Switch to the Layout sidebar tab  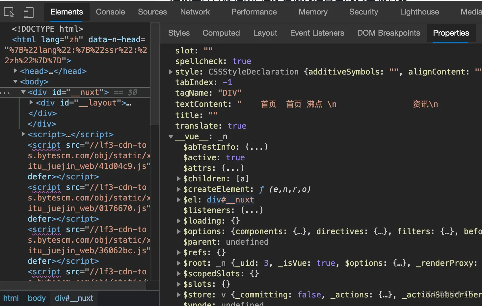pos(265,33)
